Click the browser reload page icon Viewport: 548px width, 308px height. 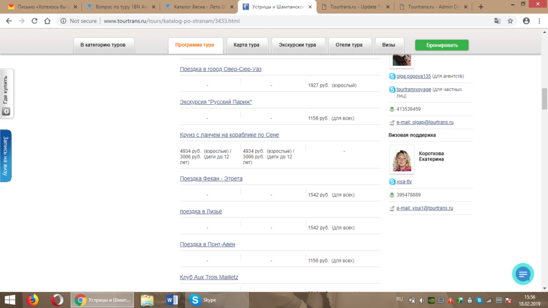[x=35, y=21]
